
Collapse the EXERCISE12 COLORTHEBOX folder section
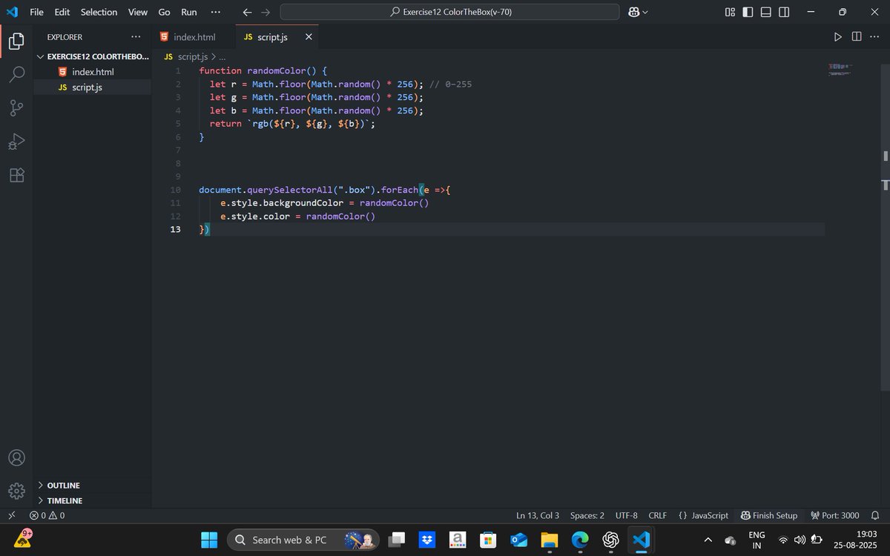coord(92,56)
